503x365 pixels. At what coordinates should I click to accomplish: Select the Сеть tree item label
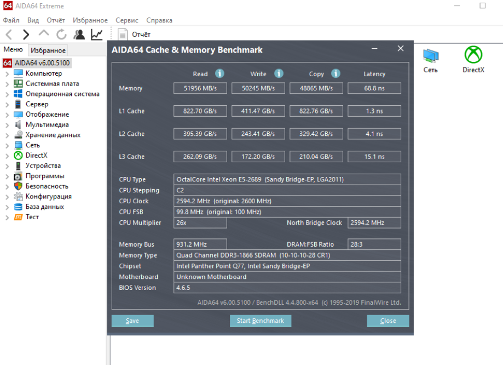pos(33,145)
